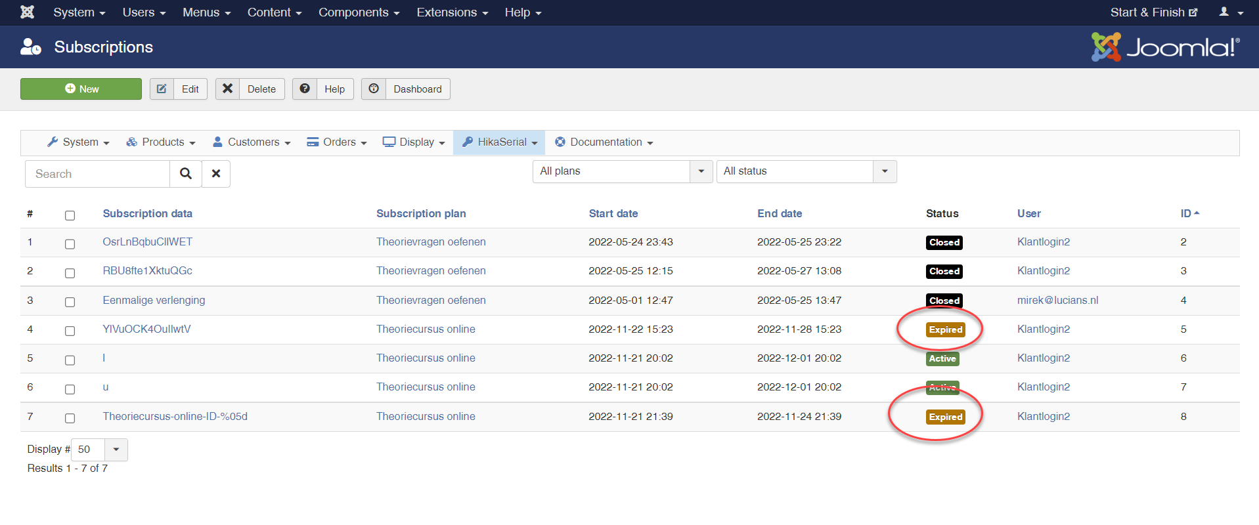Expand the HikaSerial submenu
The height and width of the screenshot is (525, 1259).
click(x=499, y=142)
